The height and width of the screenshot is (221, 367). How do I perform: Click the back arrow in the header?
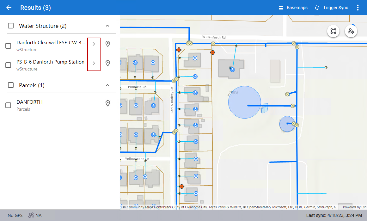pyautogui.click(x=9, y=8)
